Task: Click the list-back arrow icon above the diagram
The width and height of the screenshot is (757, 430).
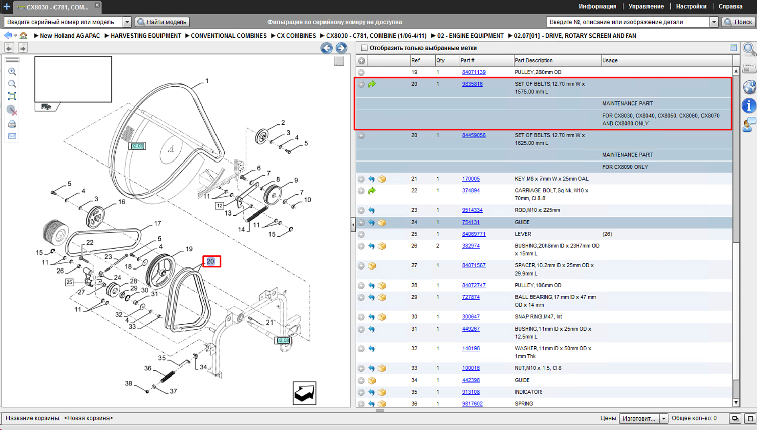Action: click(9, 47)
